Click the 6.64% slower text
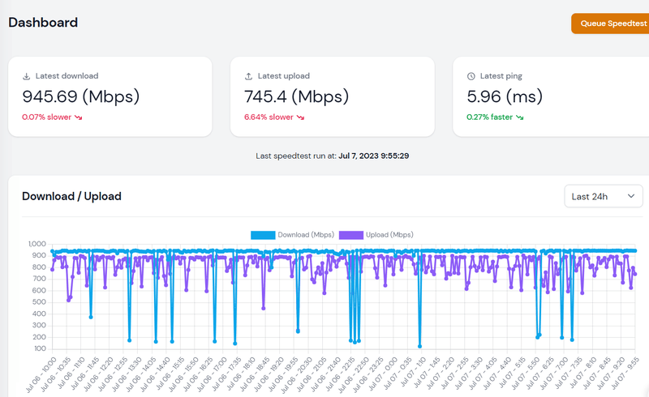 click(x=269, y=117)
